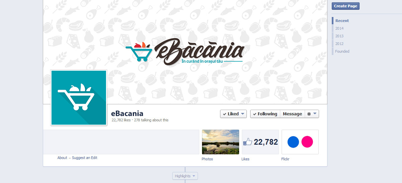Select Founded in the timeline navigation

[x=342, y=51]
